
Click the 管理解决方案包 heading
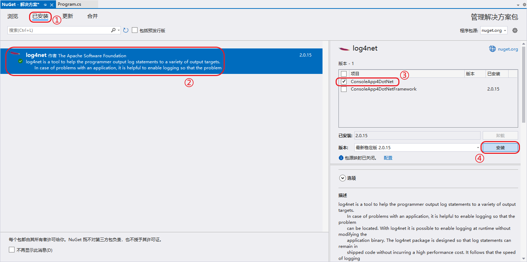pos(494,17)
